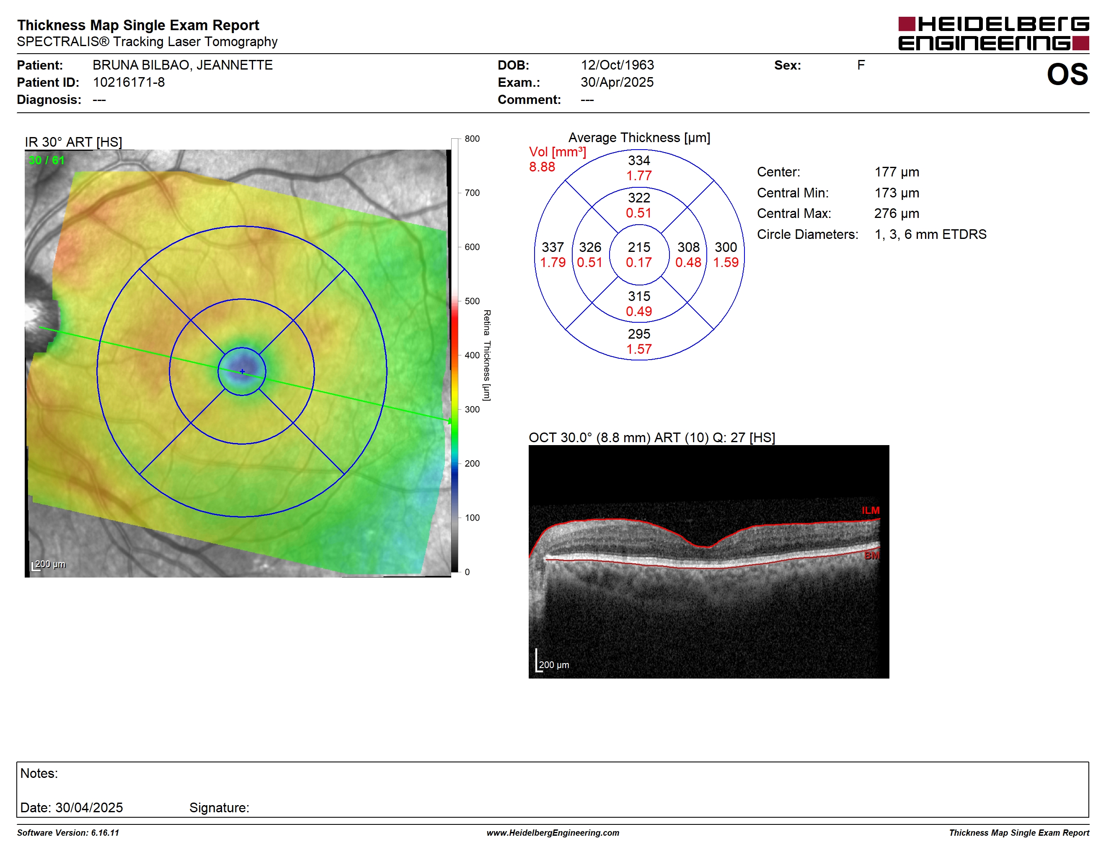Viewport: 1106px width, 855px height.
Task: Click the outer left thickness 337
Action: click(x=553, y=247)
